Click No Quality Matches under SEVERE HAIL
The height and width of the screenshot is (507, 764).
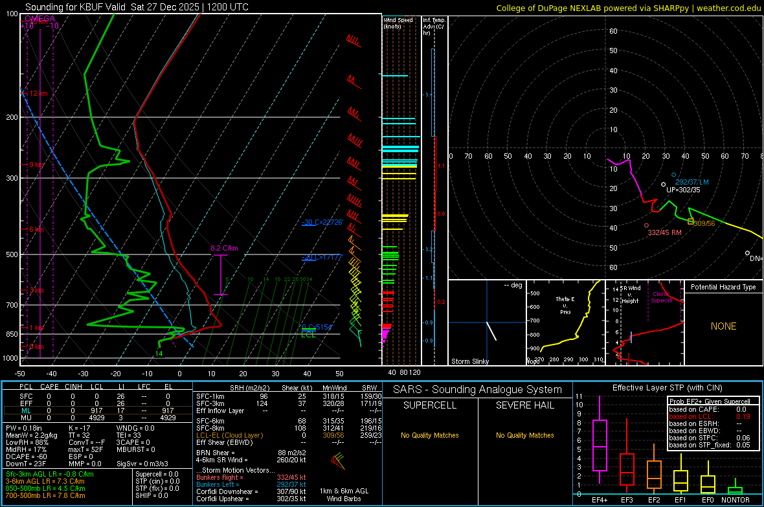pos(524,435)
